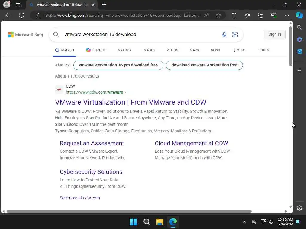Open Collections panel

pyautogui.click(x=261, y=15)
